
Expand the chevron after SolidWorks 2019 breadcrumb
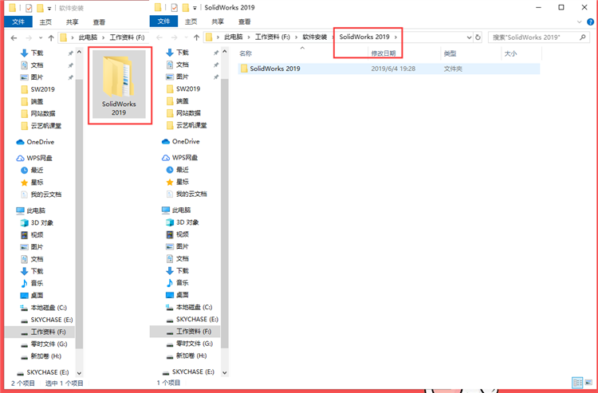click(x=395, y=37)
